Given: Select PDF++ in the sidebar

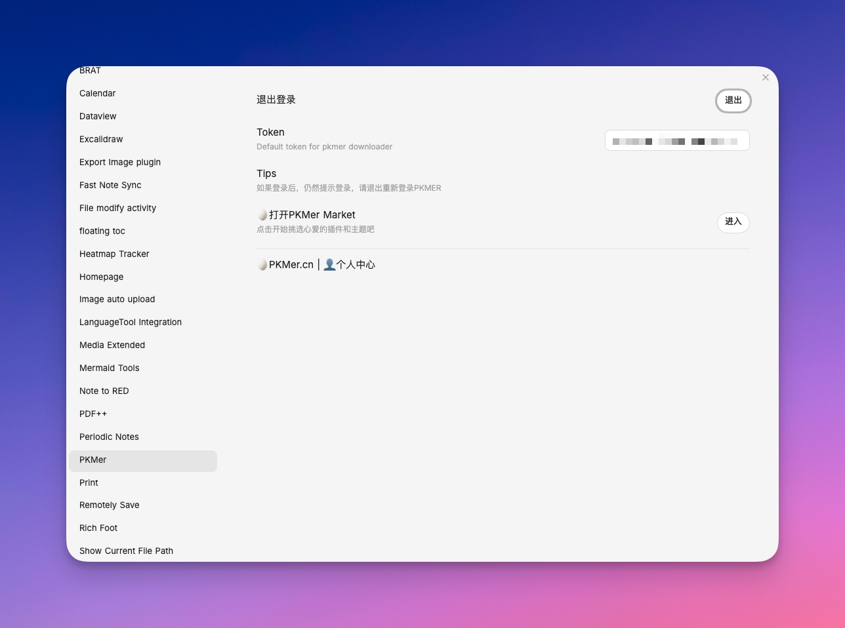Looking at the screenshot, I should [x=93, y=414].
